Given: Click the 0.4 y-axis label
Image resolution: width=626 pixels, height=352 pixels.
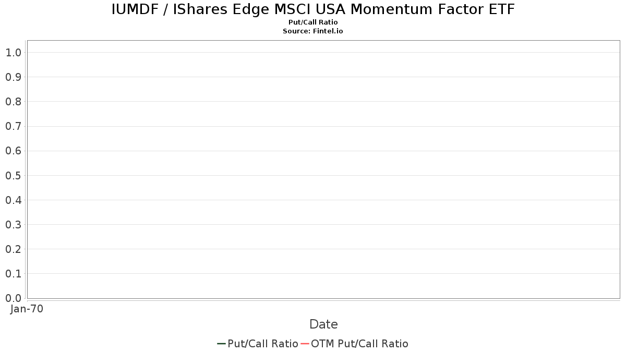Looking at the screenshot, I should point(13,200).
